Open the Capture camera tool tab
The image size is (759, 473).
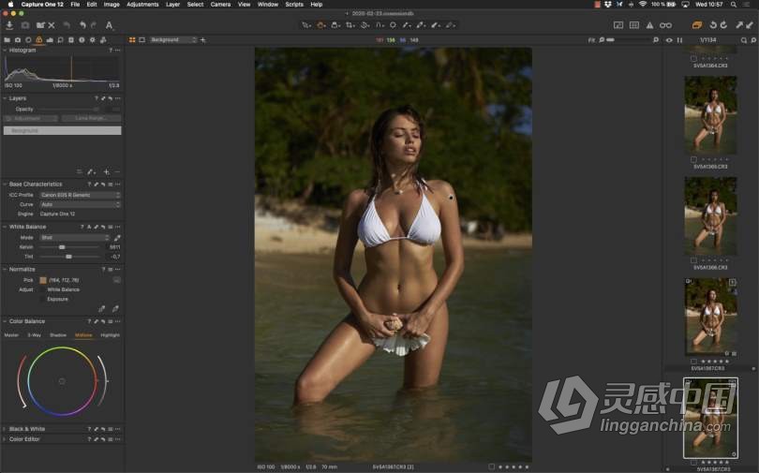click(18, 40)
